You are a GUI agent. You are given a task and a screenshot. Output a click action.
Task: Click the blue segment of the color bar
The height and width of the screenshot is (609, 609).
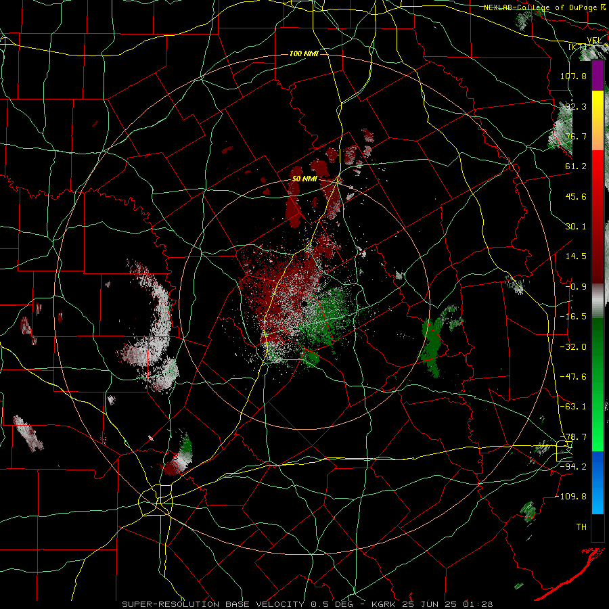(597, 482)
